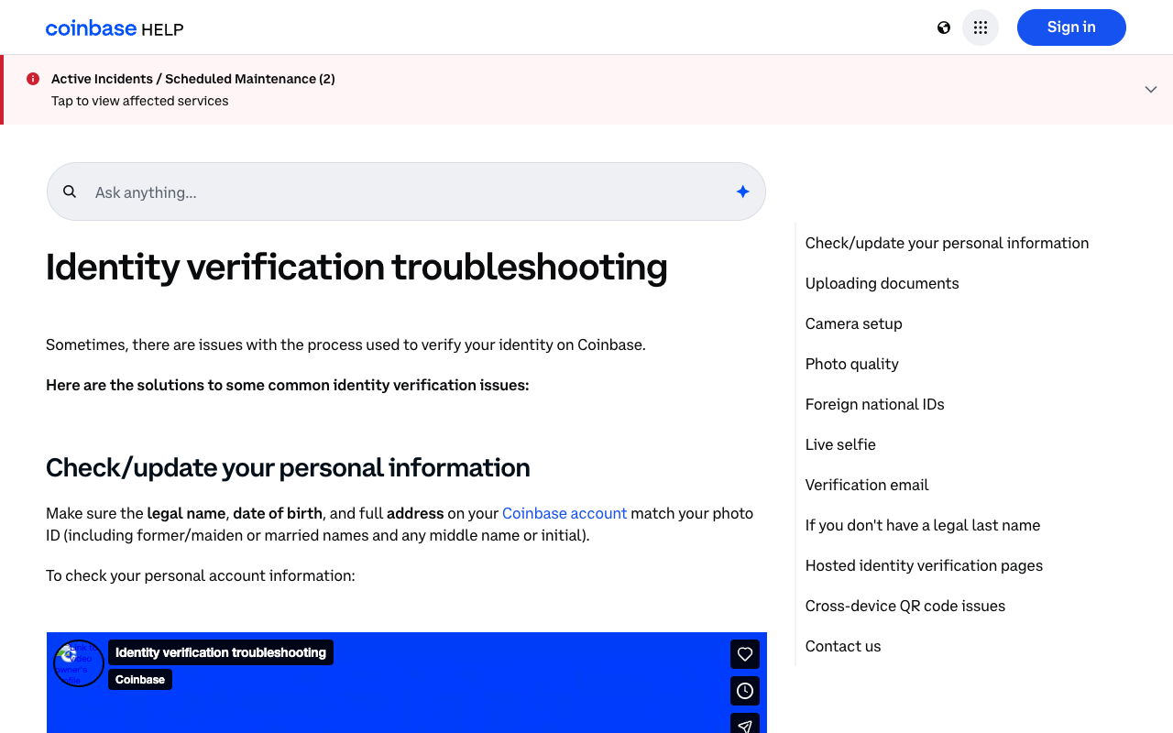Click the search magnifier icon
The height and width of the screenshot is (733, 1173).
pyautogui.click(x=70, y=191)
